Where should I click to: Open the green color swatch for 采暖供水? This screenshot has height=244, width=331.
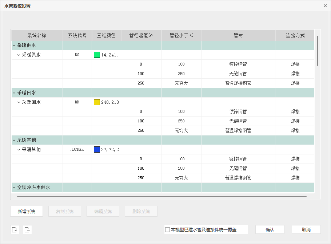97,55
